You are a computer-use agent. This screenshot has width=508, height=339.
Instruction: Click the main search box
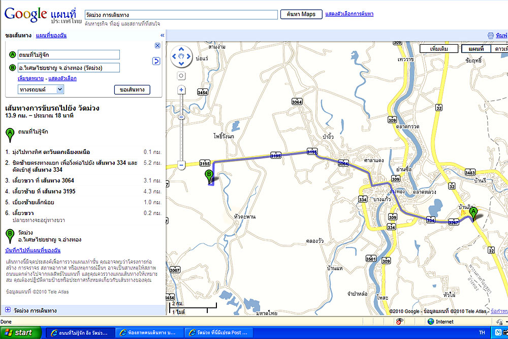click(181, 15)
